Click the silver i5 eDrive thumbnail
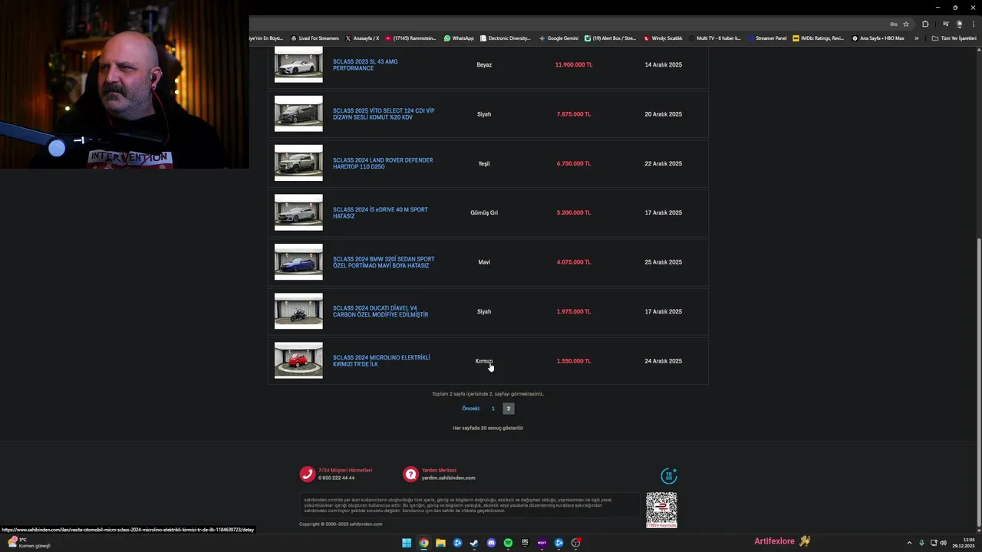The height and width of the screenshot is (552, 982). click(298, 212)
